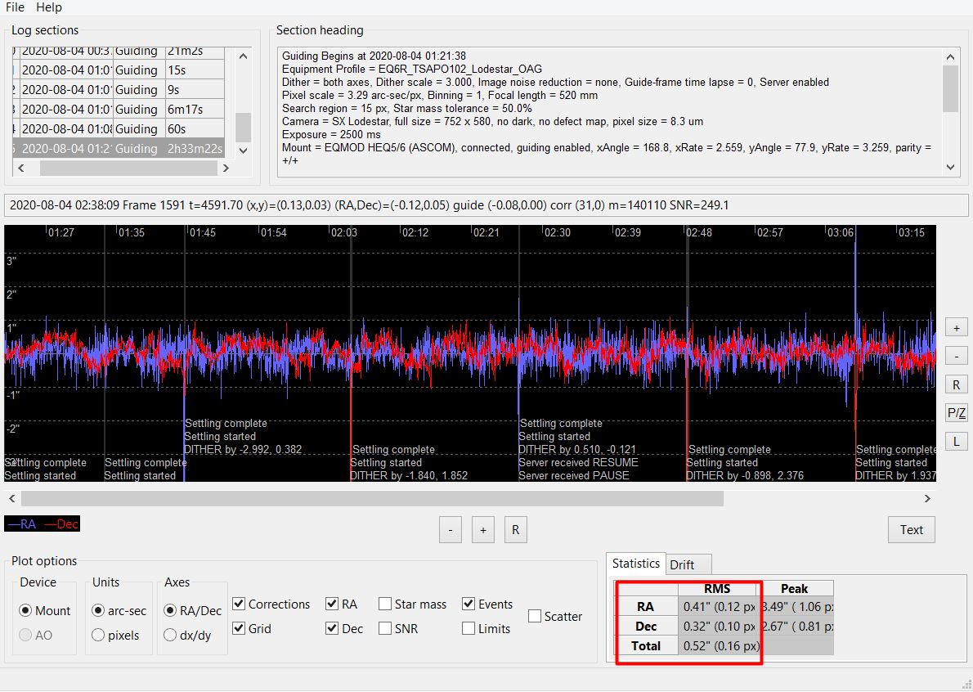Reset horizontal zoom with bottom R button
The height and width of the screenshot is (692, 973).
tap(515, 529)
